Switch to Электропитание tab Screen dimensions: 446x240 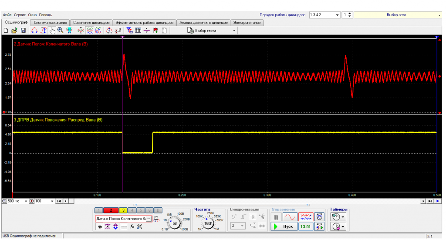(x=247, y=23)
